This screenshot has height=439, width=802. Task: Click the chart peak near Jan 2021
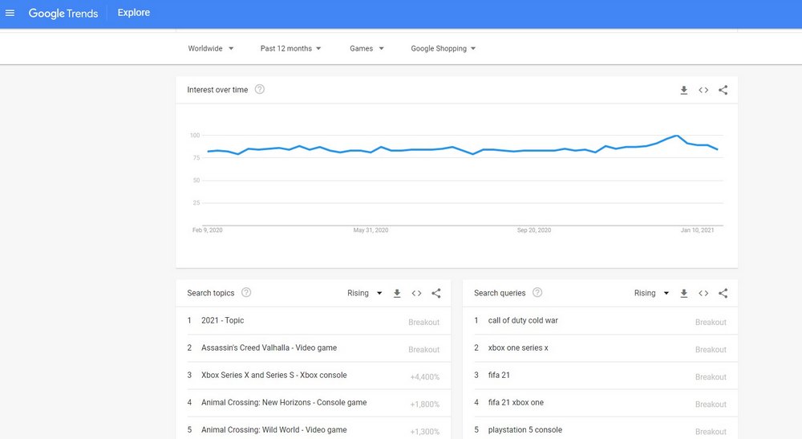pos(677,136)
